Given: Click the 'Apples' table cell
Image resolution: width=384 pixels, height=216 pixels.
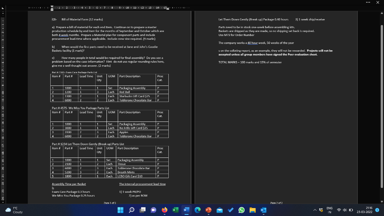Looking at the screenshot, I should point(124,132).
